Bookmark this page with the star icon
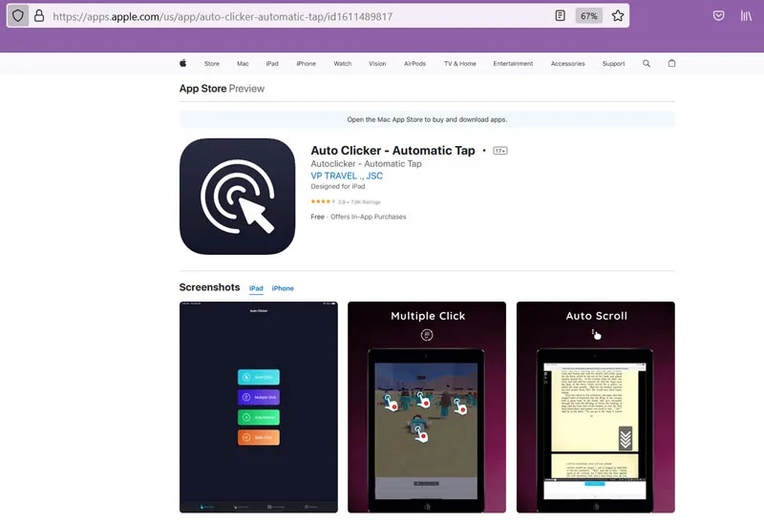 coord(618,16)
